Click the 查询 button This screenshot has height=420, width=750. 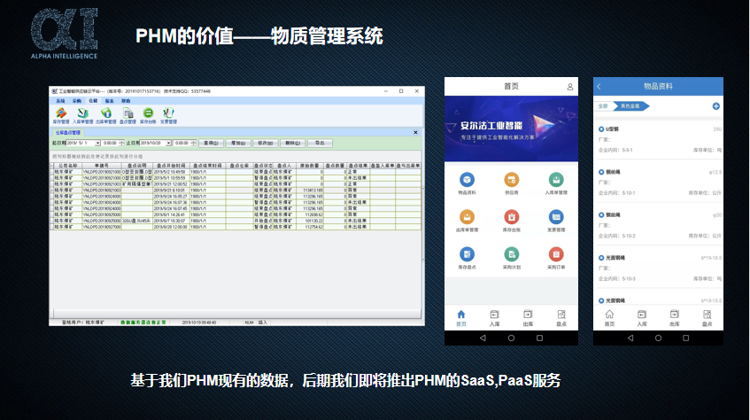(x=210, y=143)
